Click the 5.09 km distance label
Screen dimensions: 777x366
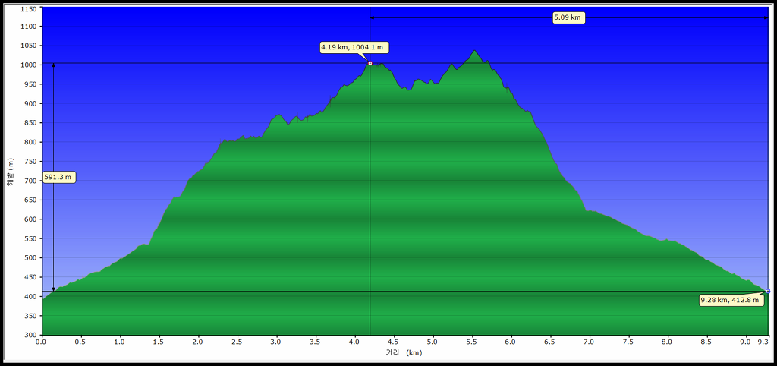click(569, 18)
